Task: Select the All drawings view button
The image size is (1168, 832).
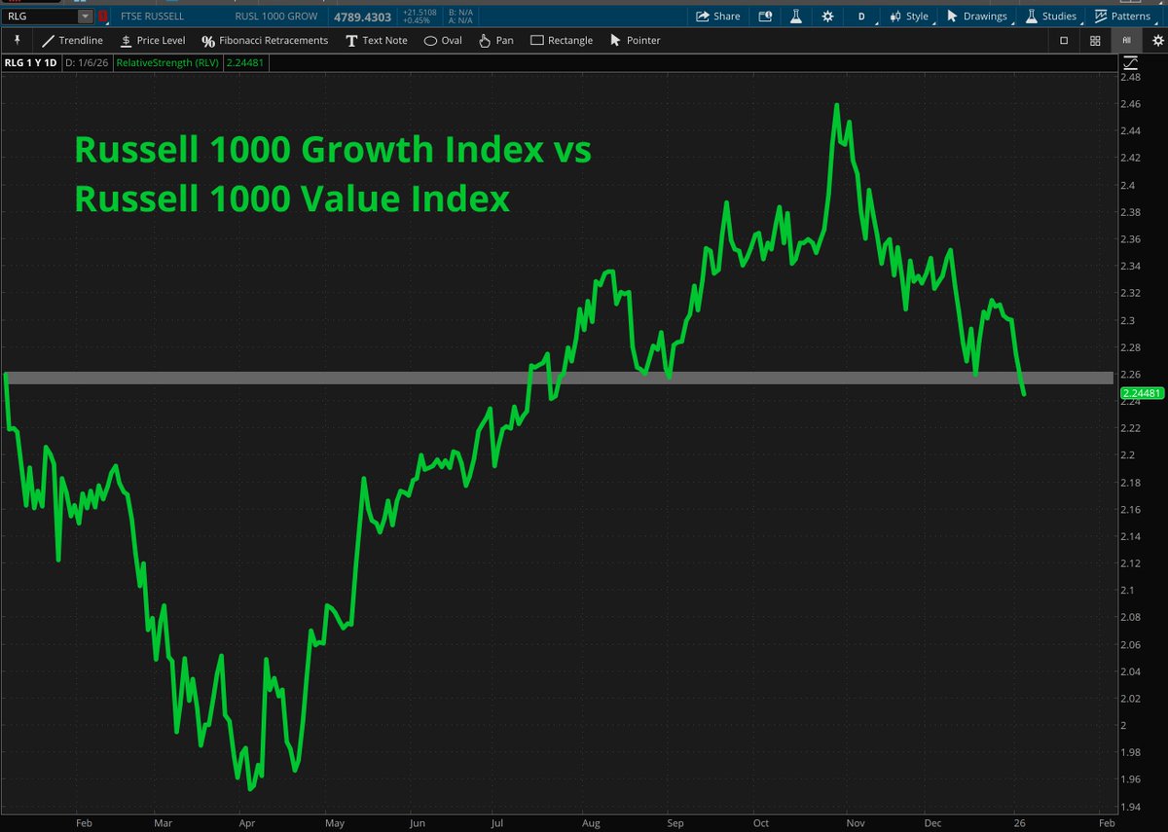Action: click(x=1126, y=40)
